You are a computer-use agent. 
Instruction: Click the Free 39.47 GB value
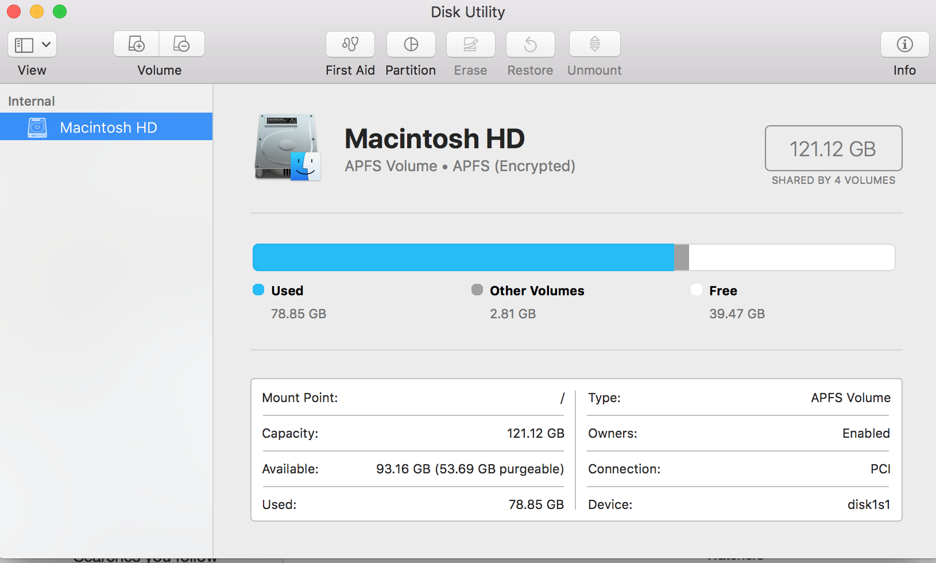click(x=737, y=314)
